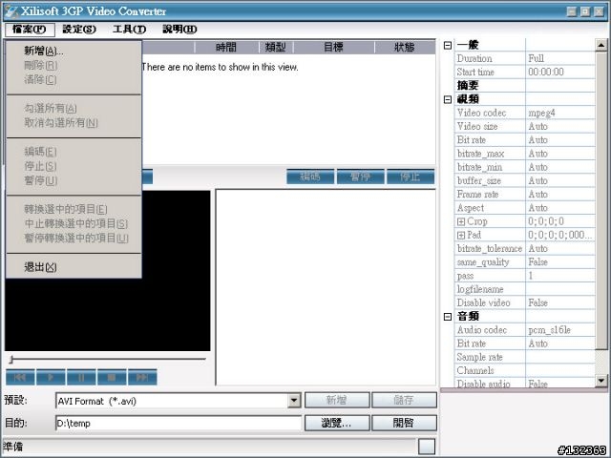Select the logfilename property row
Image resolution: width=611 pixels, height=458 pixels.
[525, 289]
